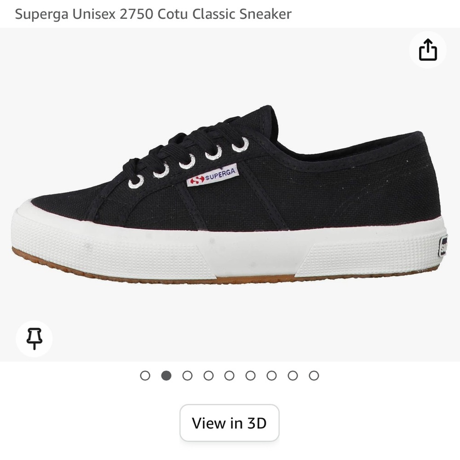Select the sixth image indicator dot
This screenshot has height=460, width=460.
[249, 376]
